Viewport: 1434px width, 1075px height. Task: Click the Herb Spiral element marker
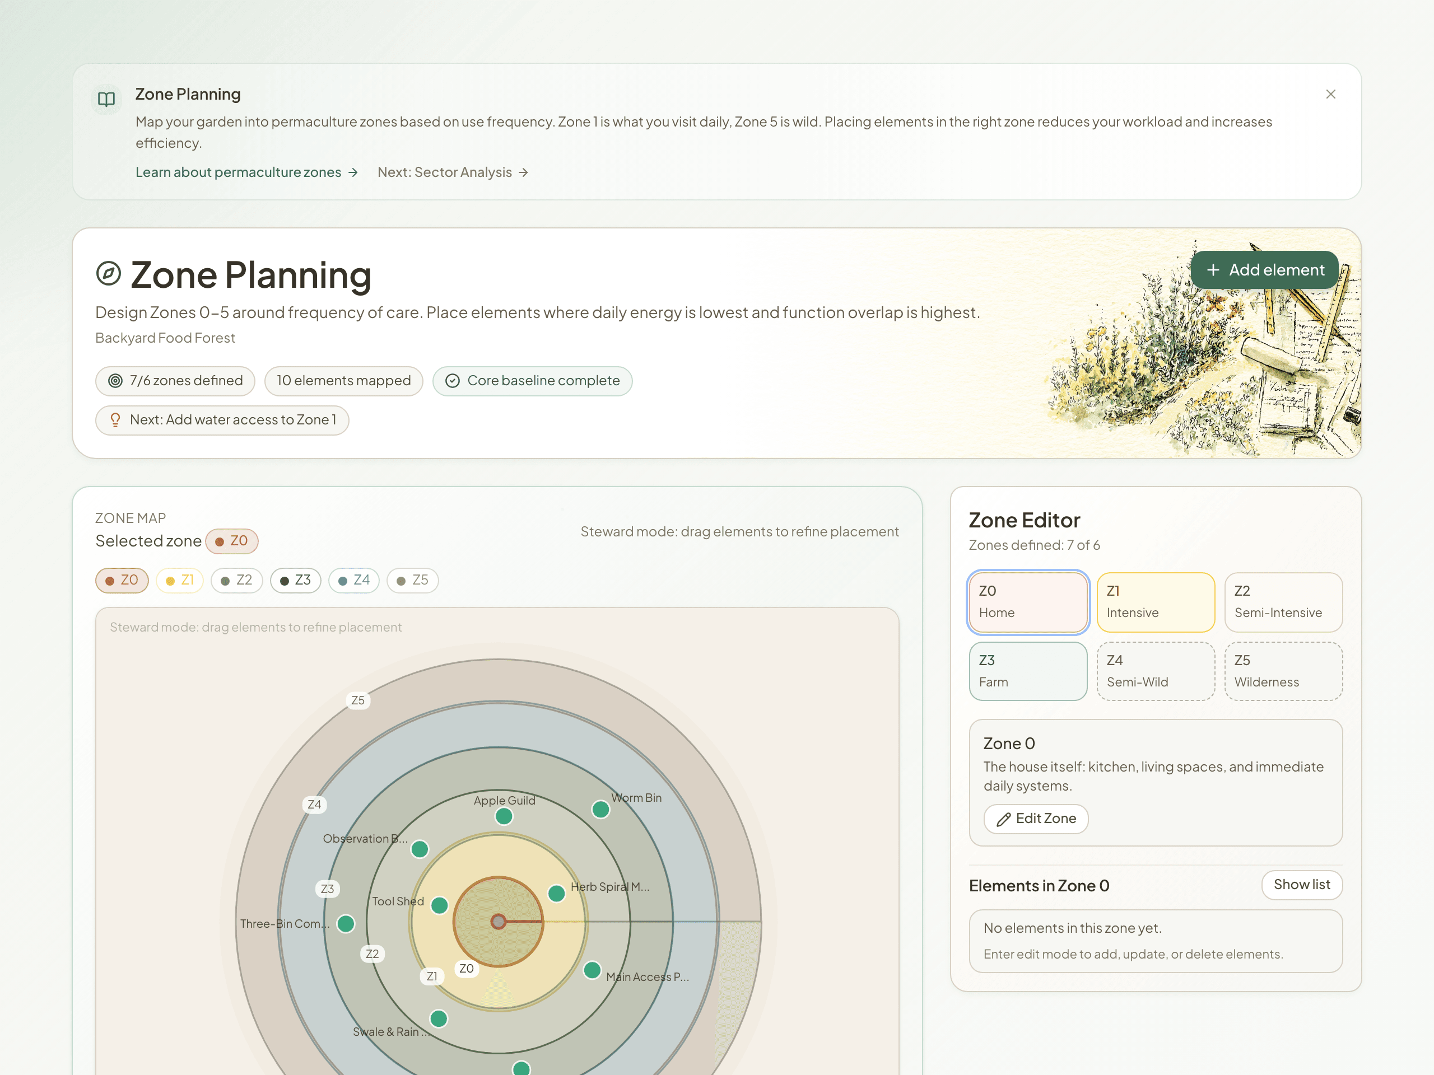pyautogui.click(x=556, y=893)
